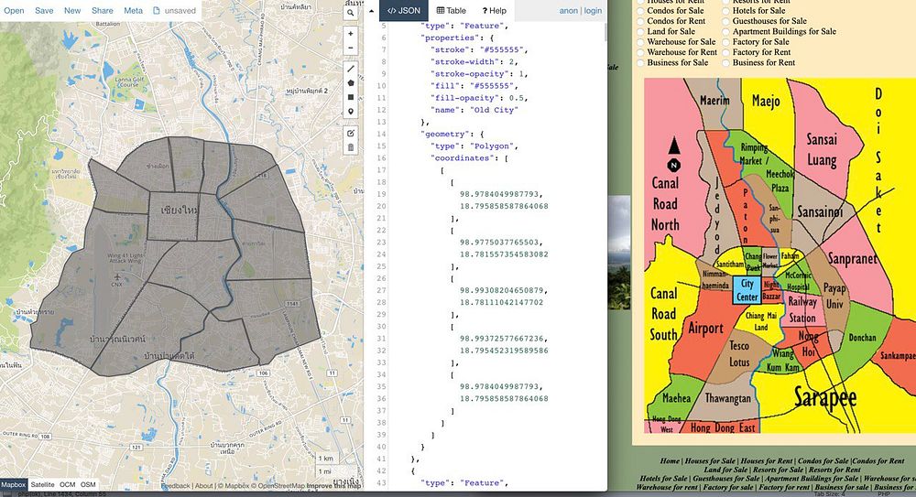
Task: Zoom out the map with minus button
Action: (351, 48)
